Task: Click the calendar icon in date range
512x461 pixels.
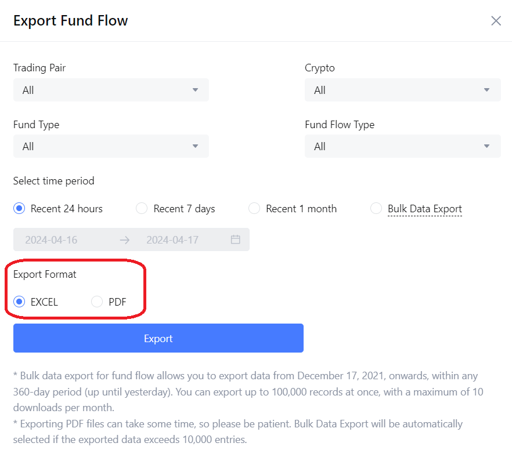Action: point(235,239)
